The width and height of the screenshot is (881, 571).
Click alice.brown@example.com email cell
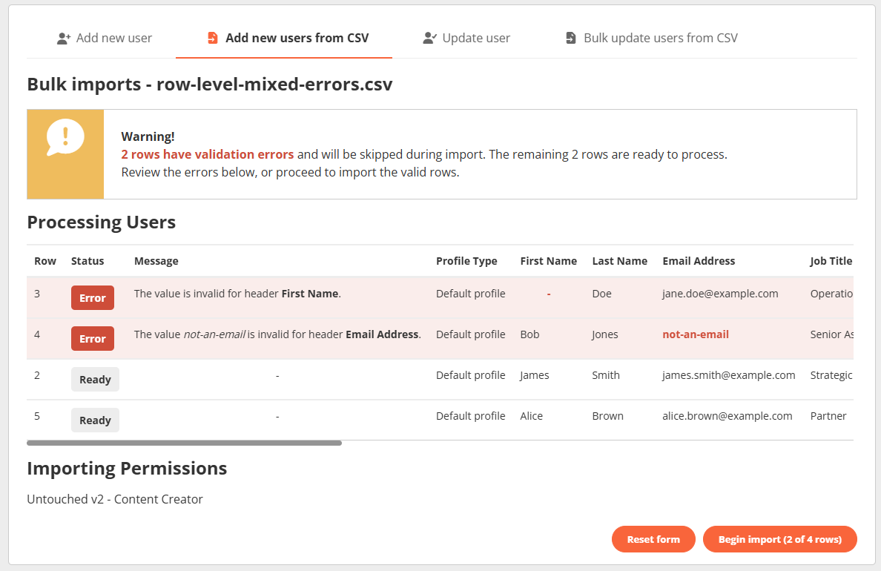pos(727,416)
